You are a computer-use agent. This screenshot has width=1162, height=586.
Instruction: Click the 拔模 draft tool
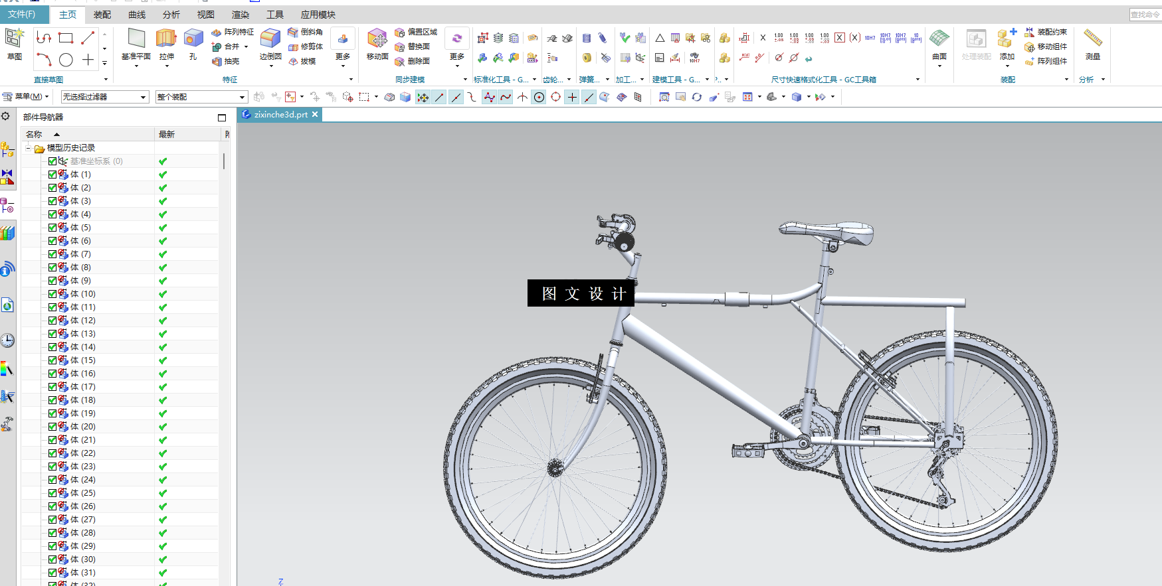302,61
